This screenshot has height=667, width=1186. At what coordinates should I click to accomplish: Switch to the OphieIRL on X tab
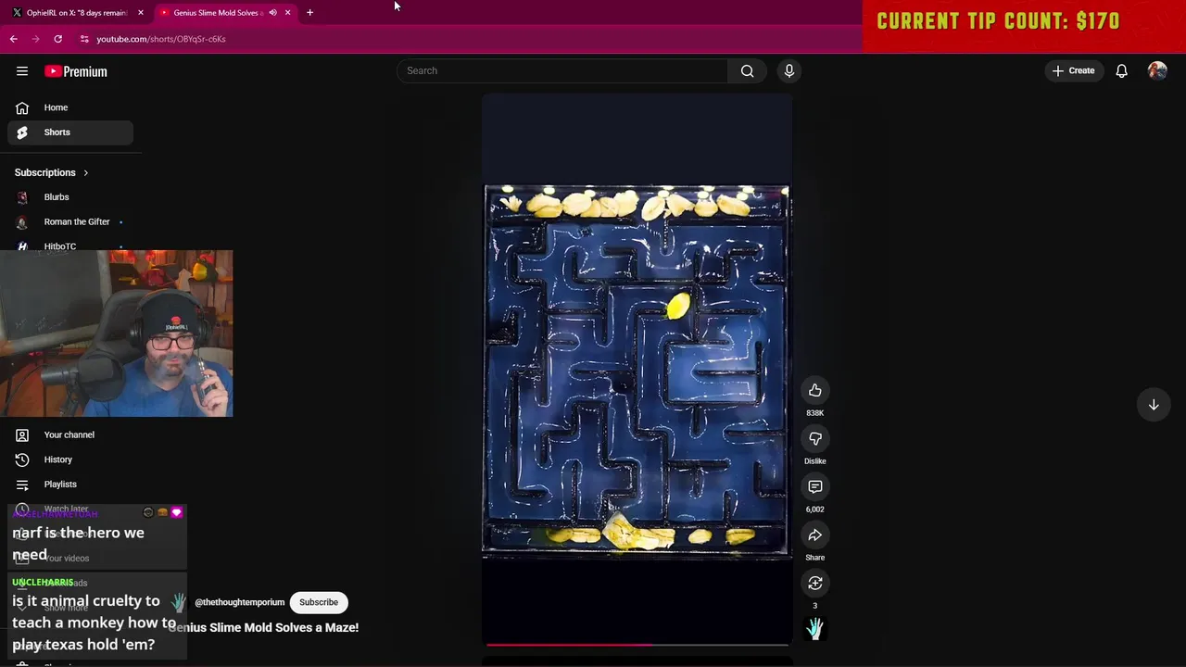click(x=77, y=13)
